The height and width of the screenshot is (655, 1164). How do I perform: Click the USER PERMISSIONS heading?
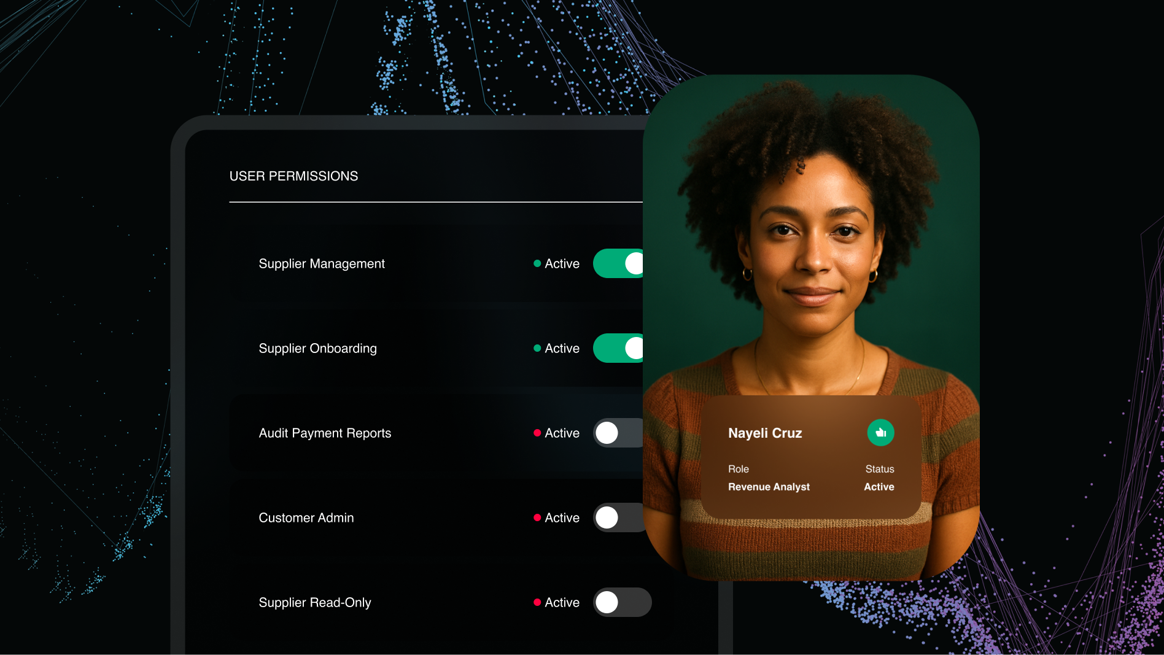click(x=293, y=176)
